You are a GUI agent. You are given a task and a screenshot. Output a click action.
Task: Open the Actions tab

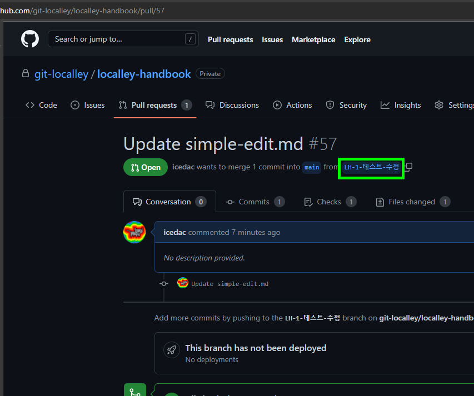(292, 105)
